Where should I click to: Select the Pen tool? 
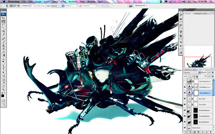(x=3, y=66)
